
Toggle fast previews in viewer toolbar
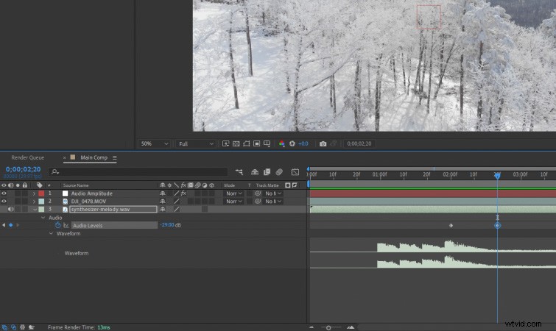pos(225,143)
